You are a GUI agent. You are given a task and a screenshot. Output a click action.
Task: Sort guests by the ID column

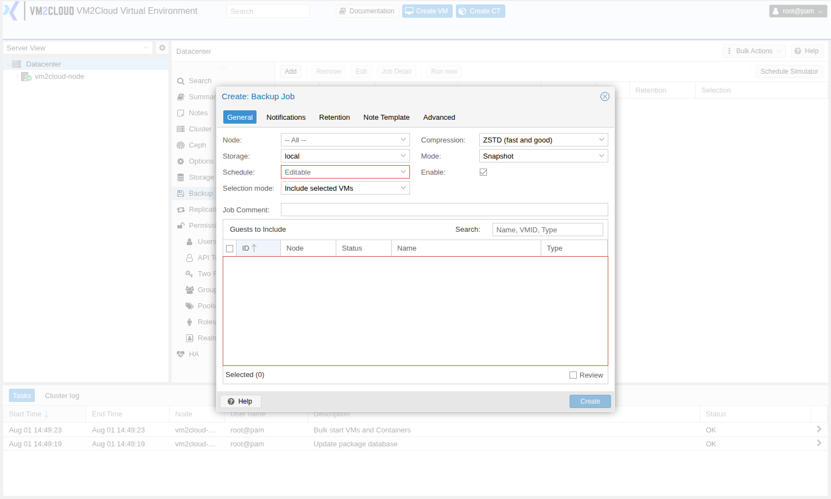(259, 248)
